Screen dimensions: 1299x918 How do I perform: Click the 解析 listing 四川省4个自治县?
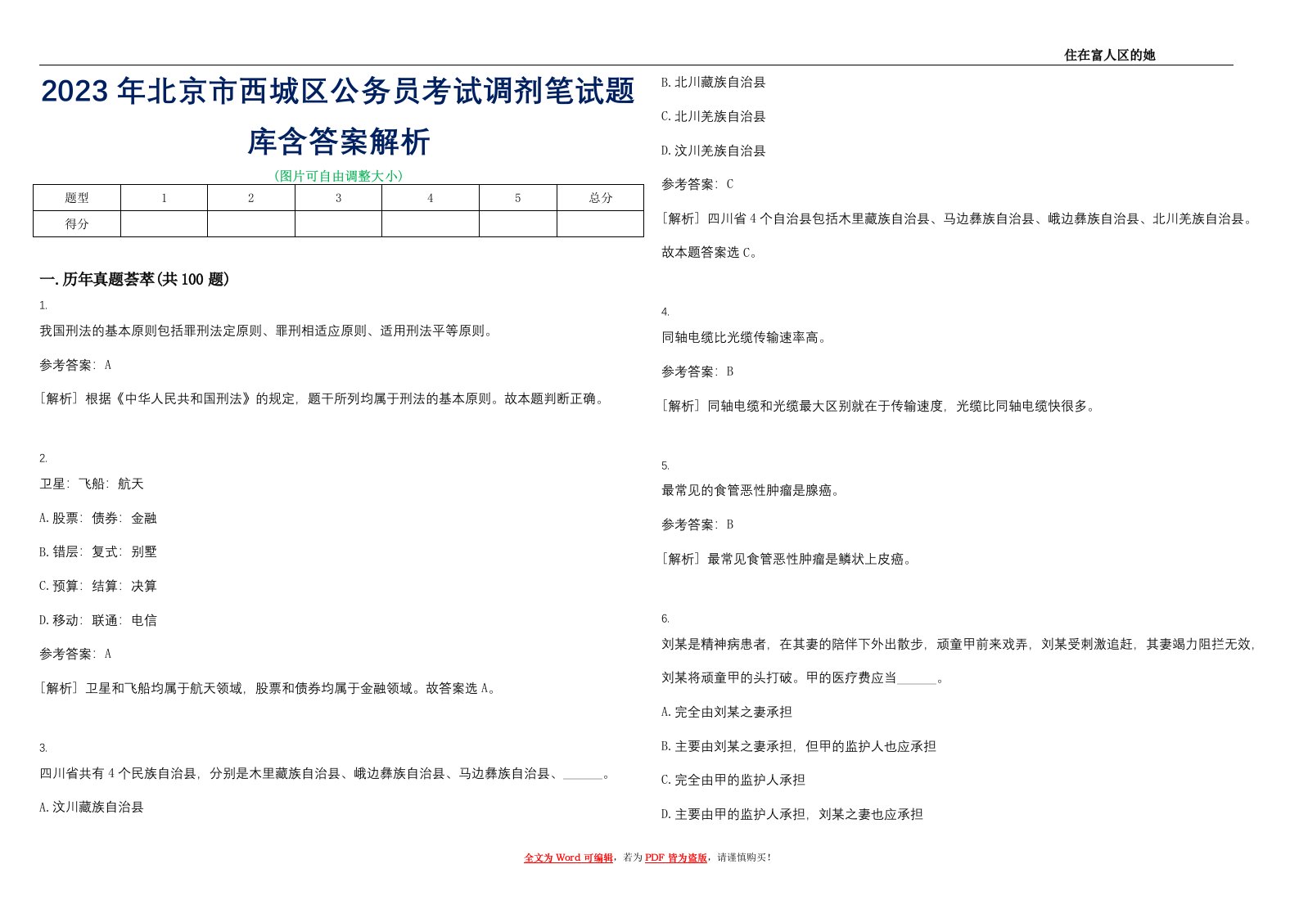(958, 218)
